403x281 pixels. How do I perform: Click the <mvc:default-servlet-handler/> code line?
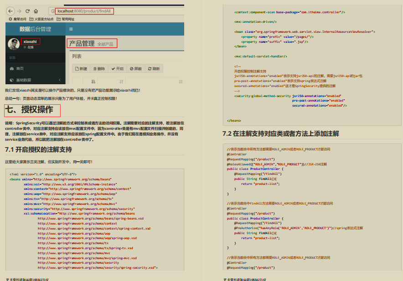[261, 56]
